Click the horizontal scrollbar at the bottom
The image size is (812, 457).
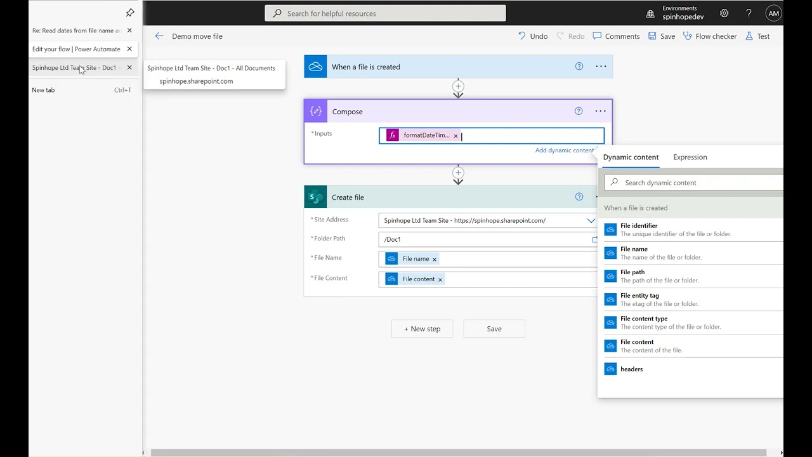458,453
